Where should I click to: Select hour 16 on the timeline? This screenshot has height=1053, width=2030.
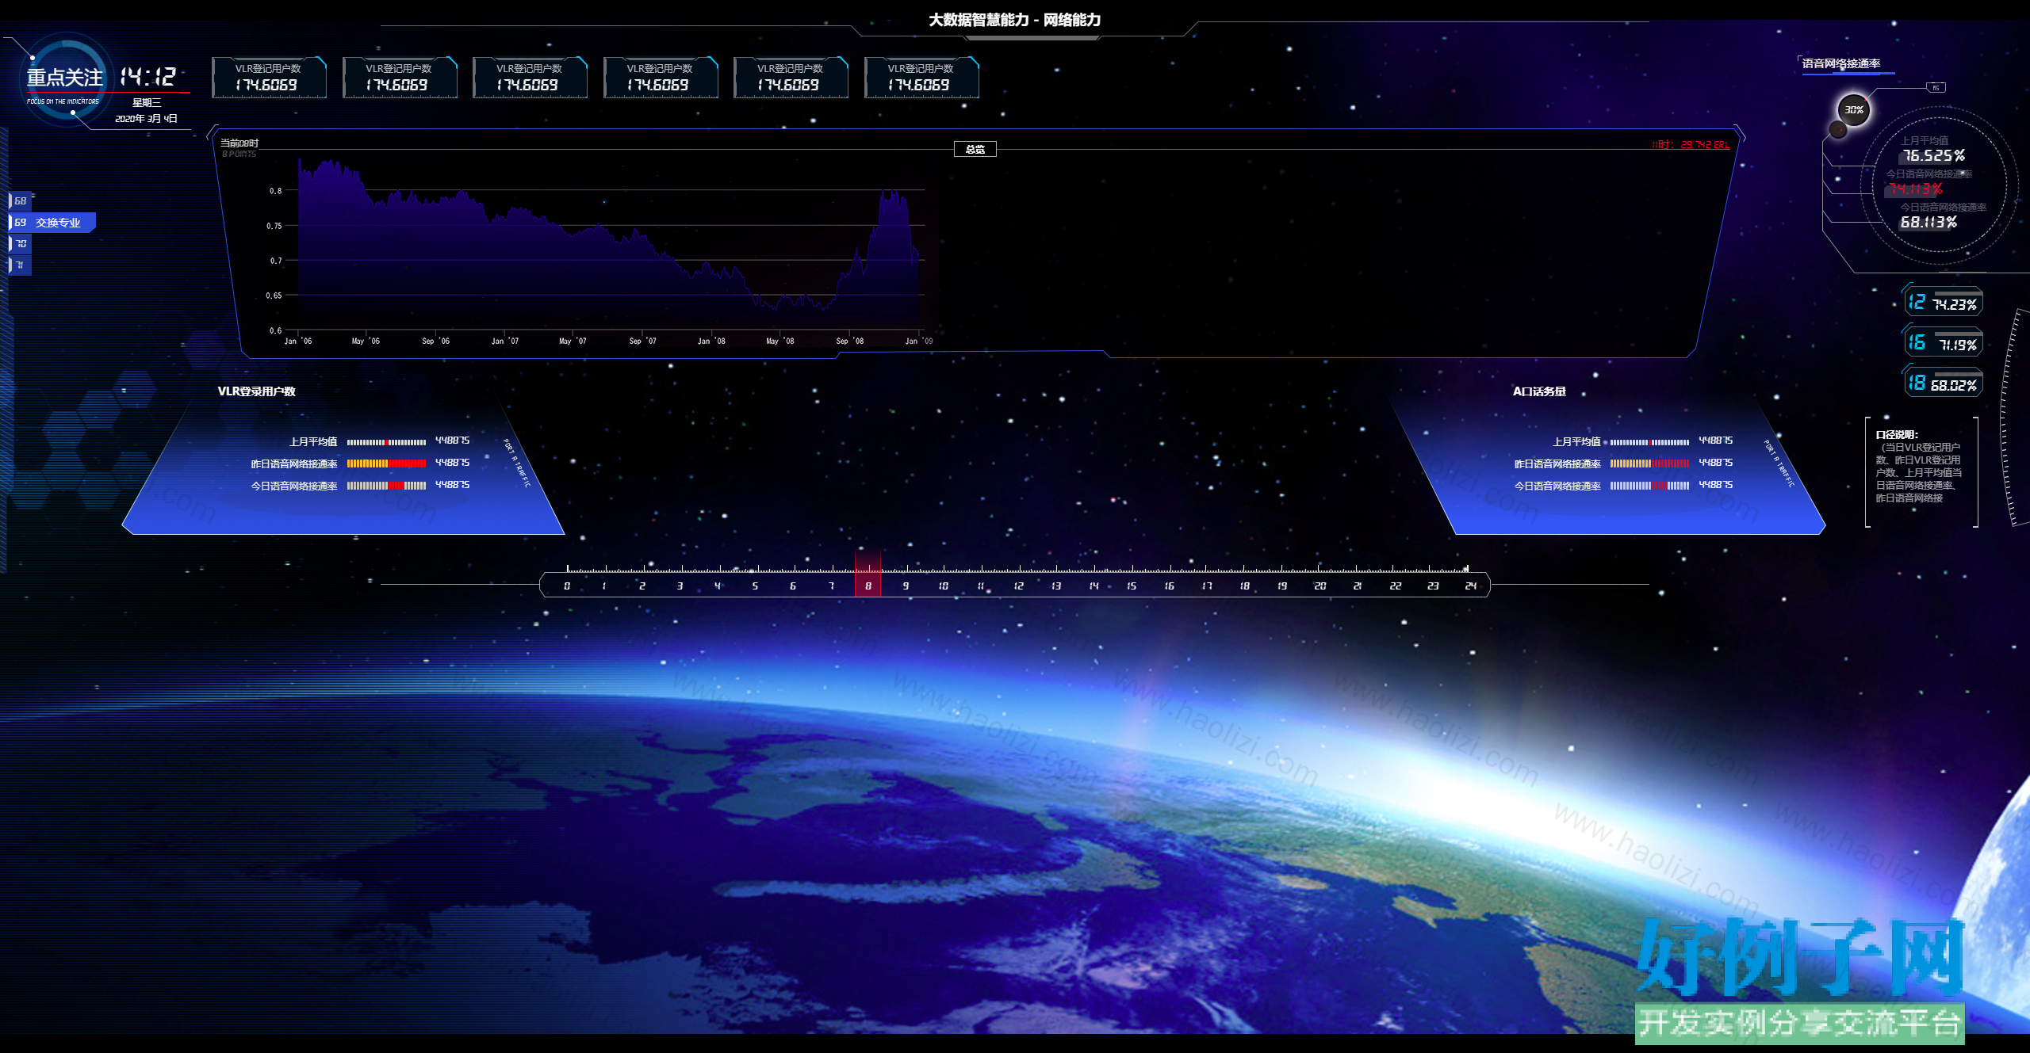tap(1170, 586)
